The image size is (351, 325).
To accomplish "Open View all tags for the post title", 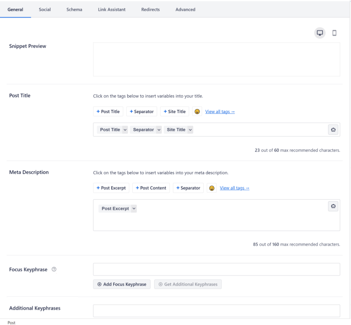I will (220, 111).
